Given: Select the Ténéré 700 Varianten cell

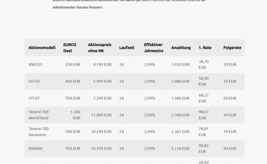Looking at the screenshot, I should point(38,132).
